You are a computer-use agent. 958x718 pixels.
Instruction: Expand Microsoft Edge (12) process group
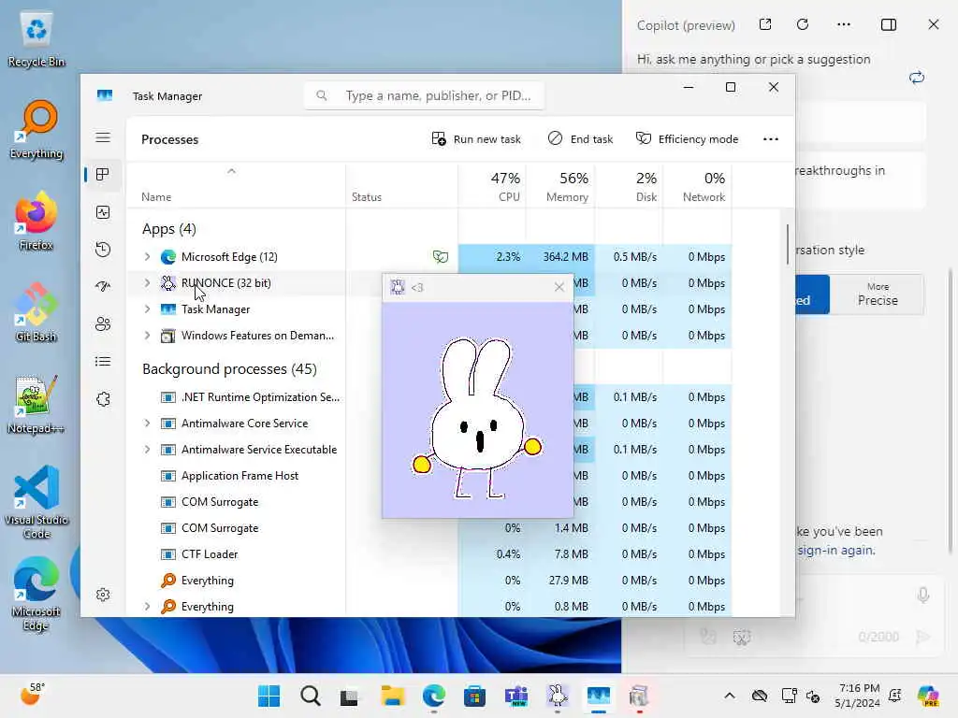click(x=147, y=257)
